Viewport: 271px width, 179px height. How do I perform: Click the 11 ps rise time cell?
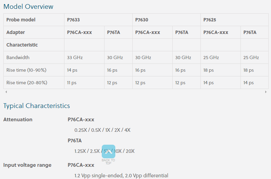click(x=72, y=83)
